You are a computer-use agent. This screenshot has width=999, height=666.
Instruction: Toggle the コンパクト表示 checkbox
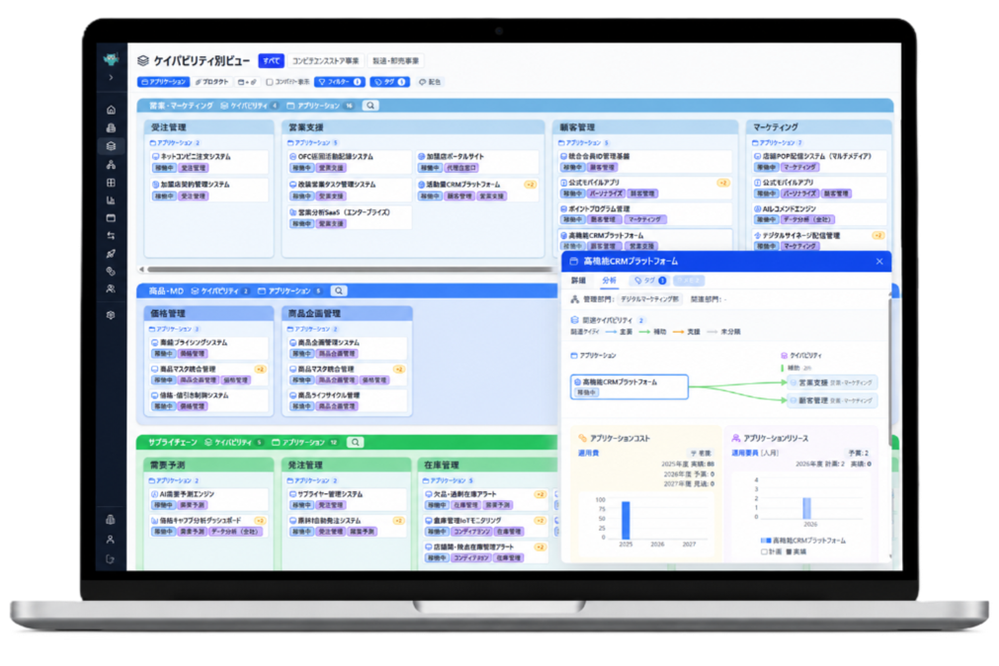[270, 82]
